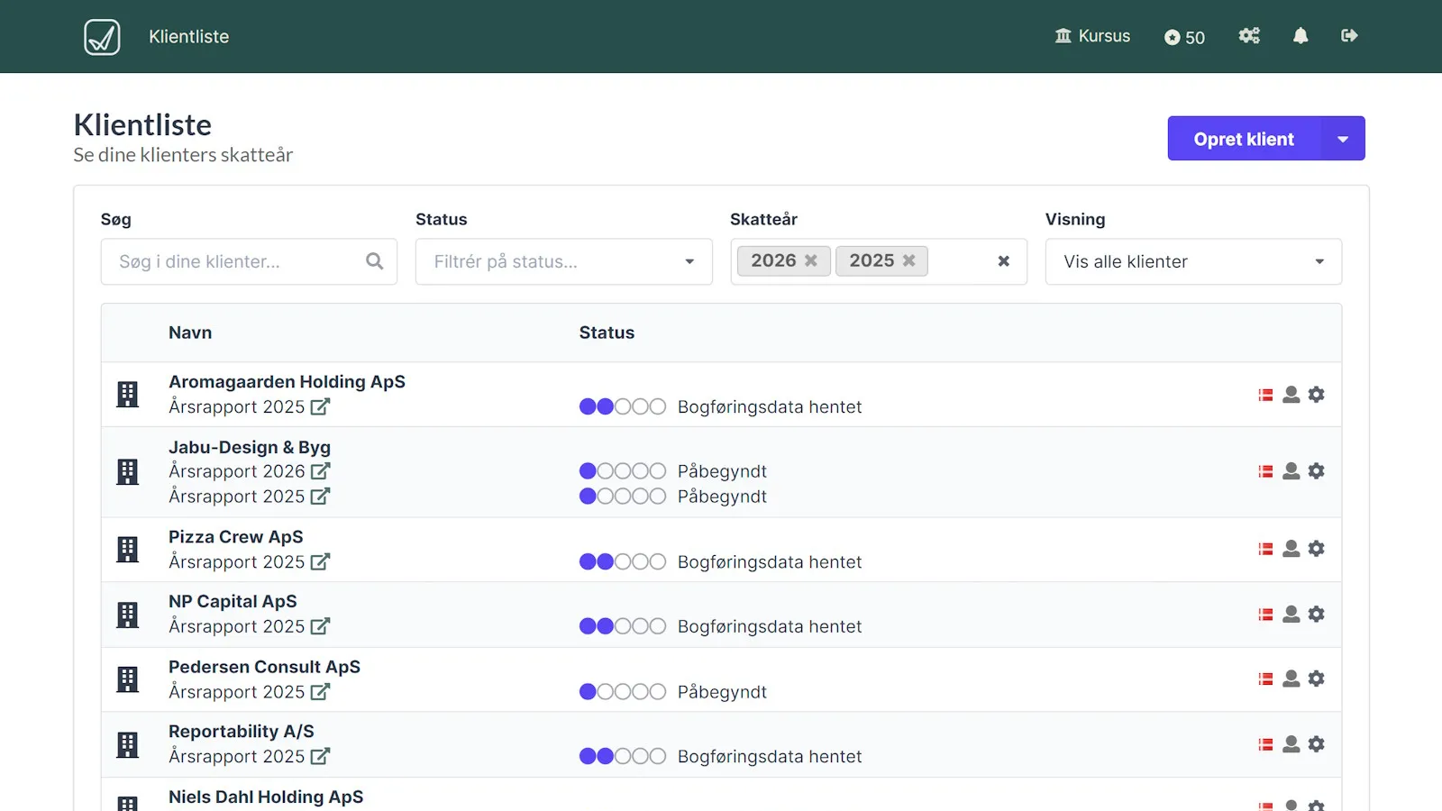Image resolution: width=1442 pixels, height=811 pixels.
Task: Open user icon for NP Capital ApS
Action: tap(1291, 615)
